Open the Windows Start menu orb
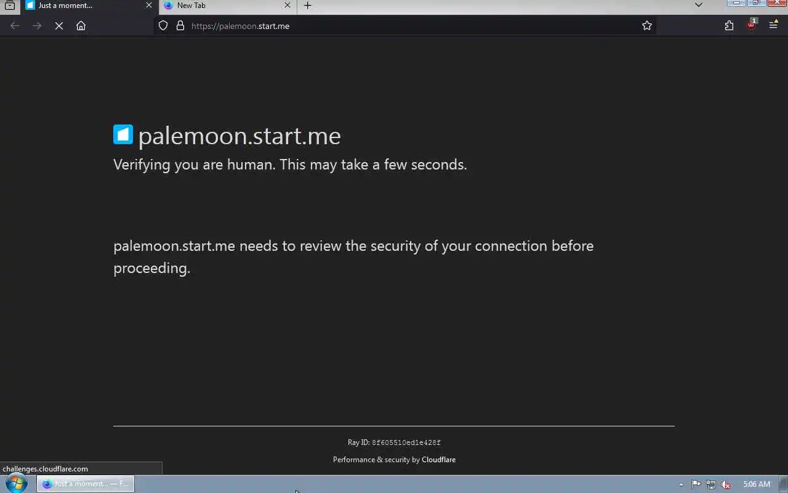The height and width of the screenshot is (493, 788). click(x=17, y=484)
